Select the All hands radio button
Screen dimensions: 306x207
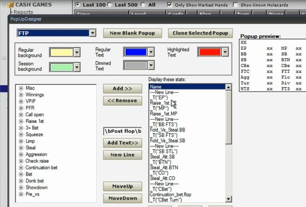click(x=143, y=5)
